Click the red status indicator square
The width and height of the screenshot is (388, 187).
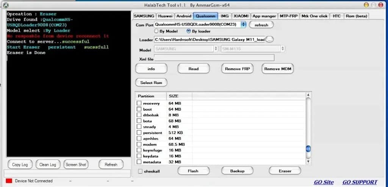pos(9,181)
